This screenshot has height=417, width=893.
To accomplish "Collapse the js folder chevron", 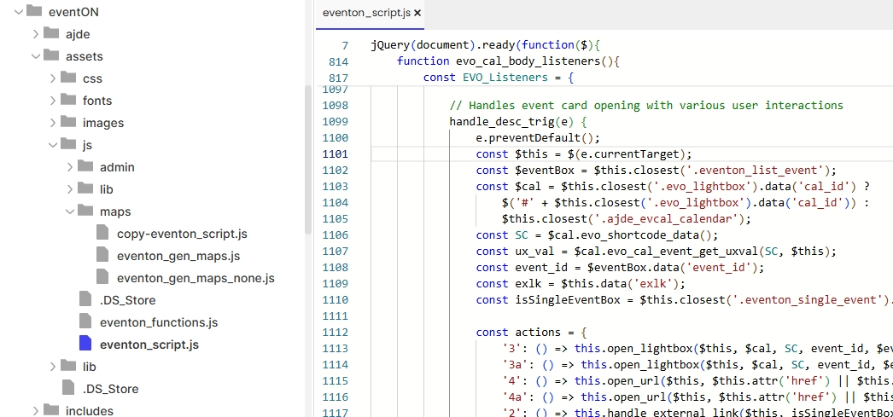I will (x=53, y=145).
